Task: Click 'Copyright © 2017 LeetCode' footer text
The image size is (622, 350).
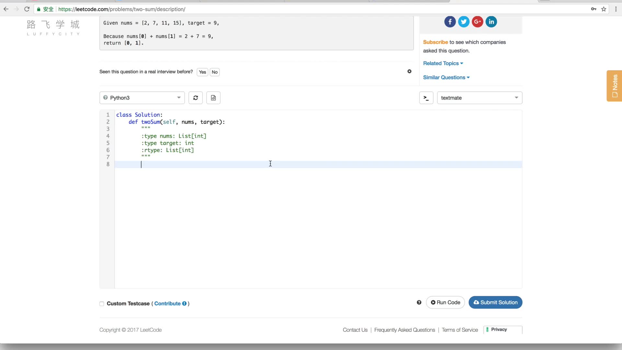Action: coord(131,330)
